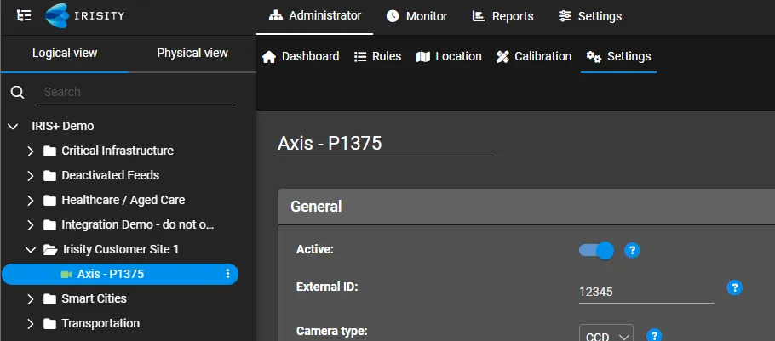Edit the Axis - P1375 name field
This screenshot has width=775, height=341.
point(384,144)
